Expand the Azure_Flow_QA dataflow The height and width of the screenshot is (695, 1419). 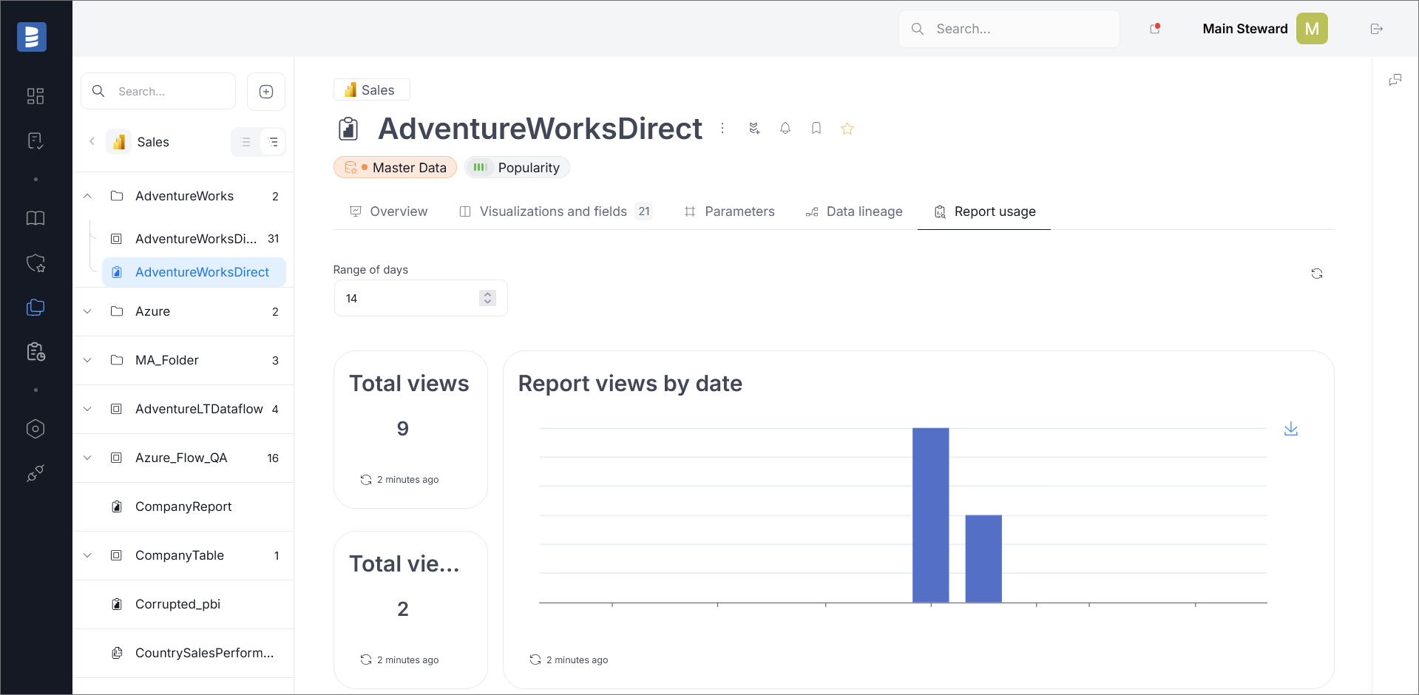87,458
